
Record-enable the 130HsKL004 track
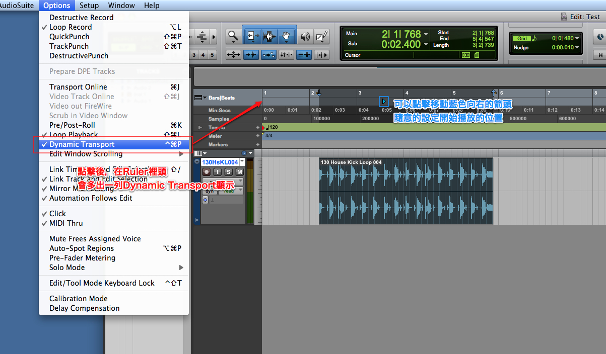(207, 172)
